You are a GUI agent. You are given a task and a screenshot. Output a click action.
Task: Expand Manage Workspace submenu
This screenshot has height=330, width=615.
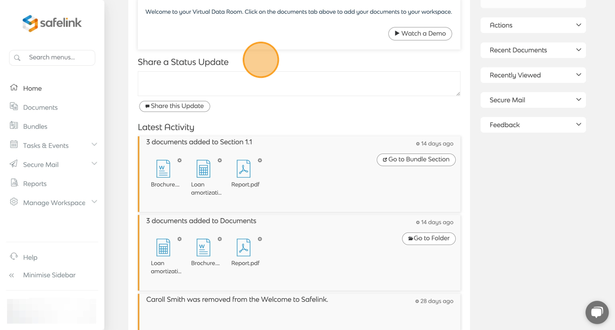pyautogui.click(x=94, y=202)
